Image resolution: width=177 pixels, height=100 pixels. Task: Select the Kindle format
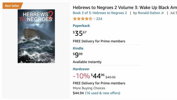(x=78, y=48)
